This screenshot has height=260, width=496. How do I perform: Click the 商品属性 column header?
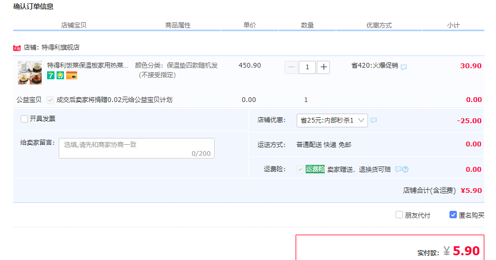click(x=178, y=25)
